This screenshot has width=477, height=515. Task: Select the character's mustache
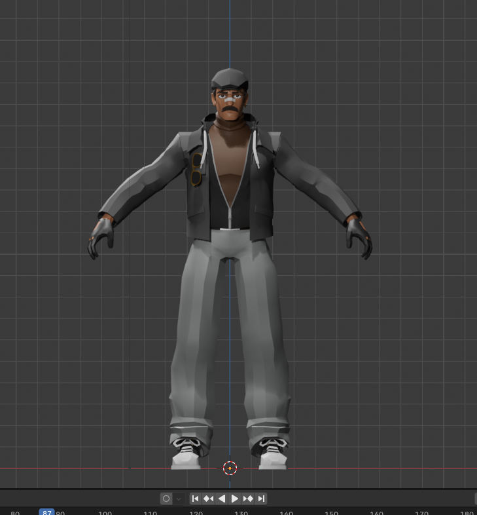[x=230, y=109]
